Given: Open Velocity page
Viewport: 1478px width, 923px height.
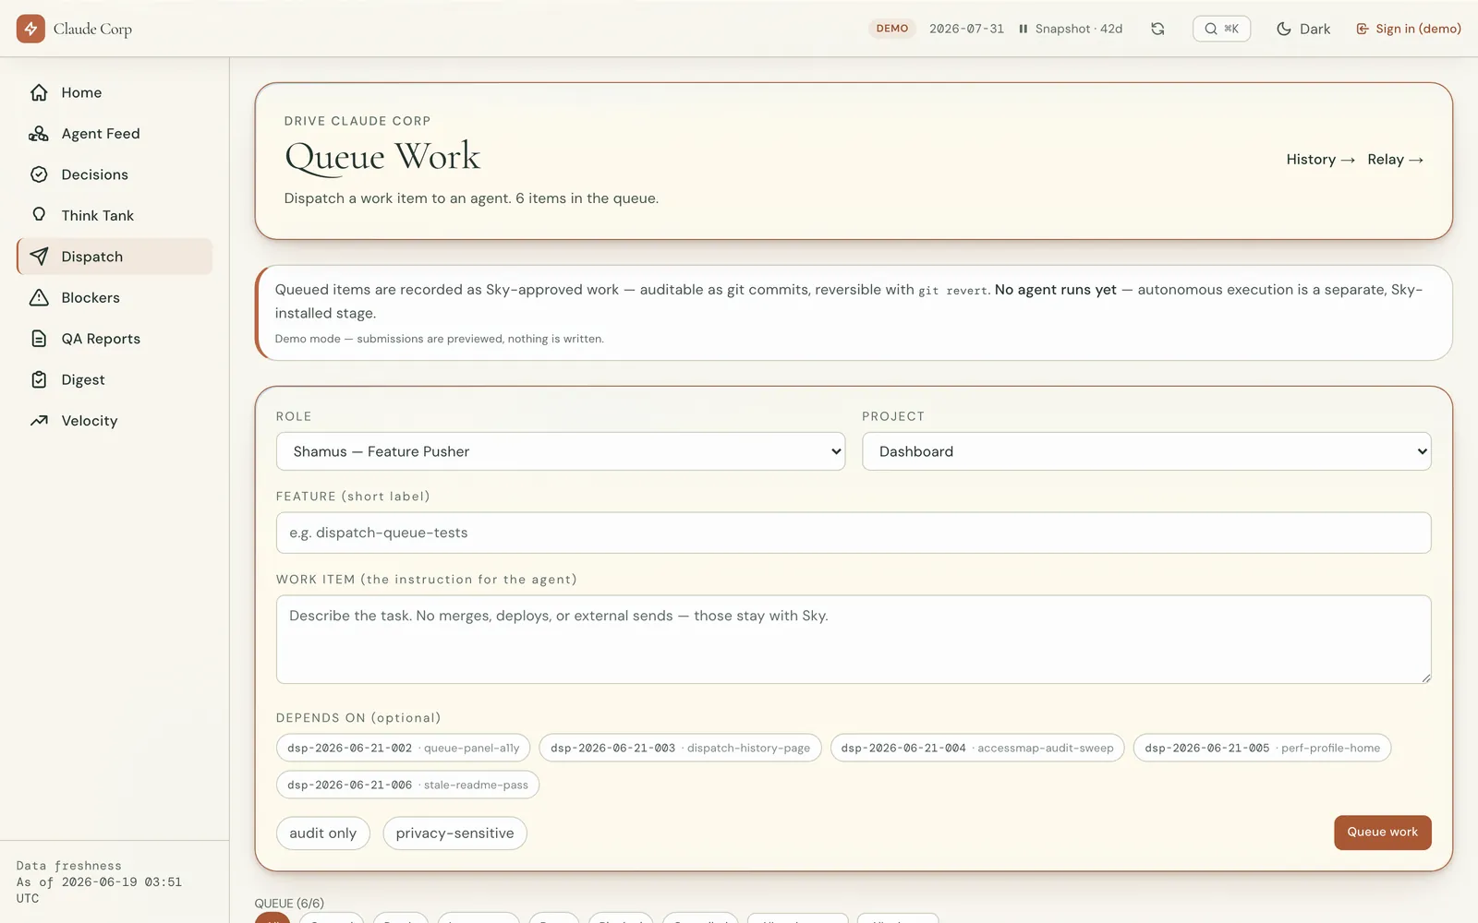Looking at the screenshot, I should (115, 421).
